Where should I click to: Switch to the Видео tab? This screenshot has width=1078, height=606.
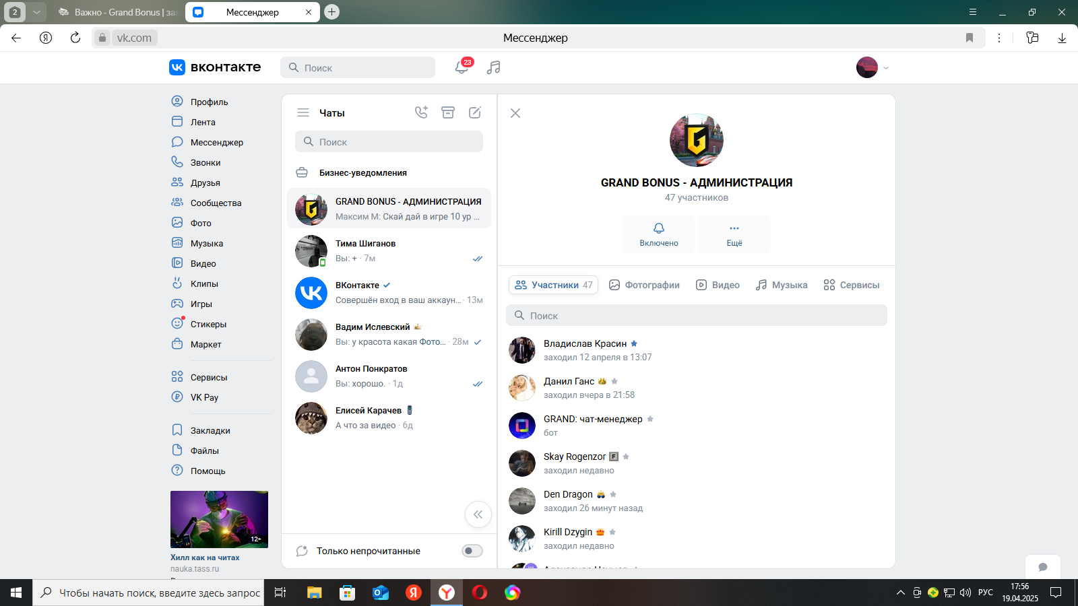coord(718,285)
